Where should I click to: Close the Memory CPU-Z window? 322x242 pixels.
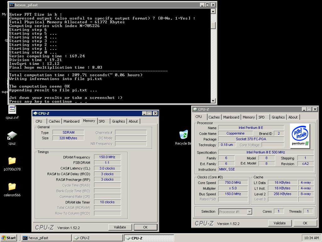tap(155, 113)
